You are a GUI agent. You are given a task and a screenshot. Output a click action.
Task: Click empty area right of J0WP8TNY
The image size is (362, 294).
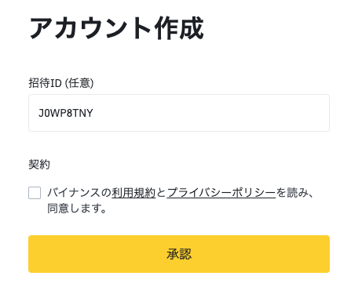pos(210,113)
